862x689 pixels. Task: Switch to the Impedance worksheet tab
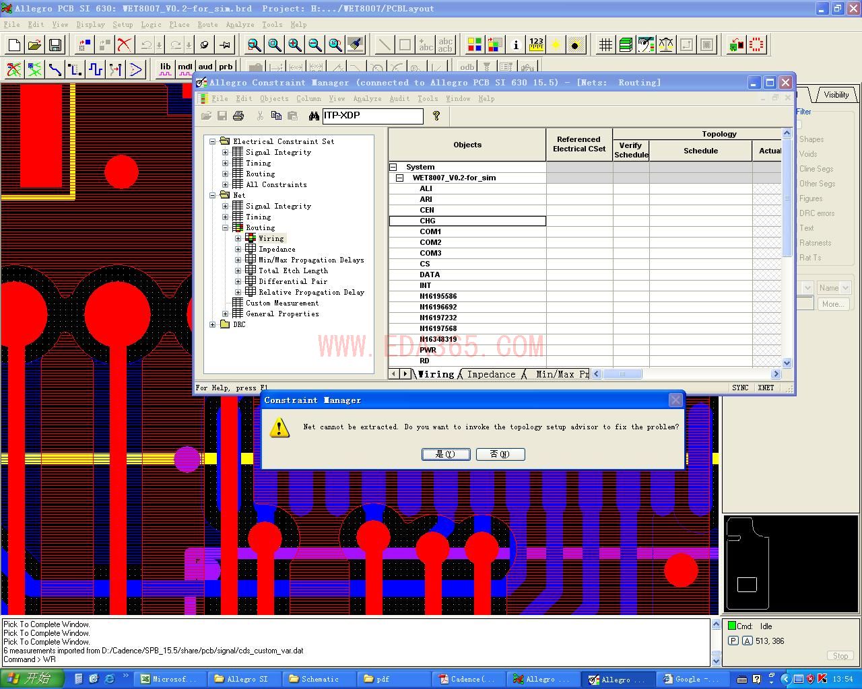click(x=491, y=374)
